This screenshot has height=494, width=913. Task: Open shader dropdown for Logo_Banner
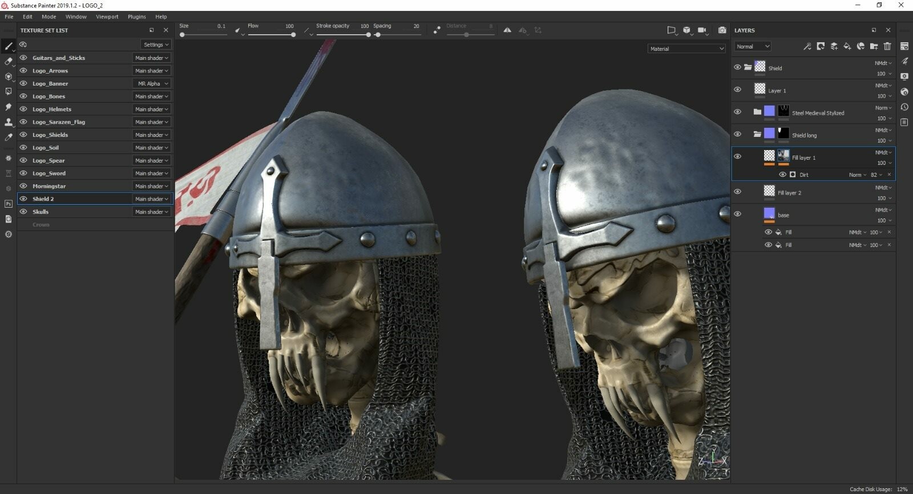pyautogui.click(x=152, y=83)
